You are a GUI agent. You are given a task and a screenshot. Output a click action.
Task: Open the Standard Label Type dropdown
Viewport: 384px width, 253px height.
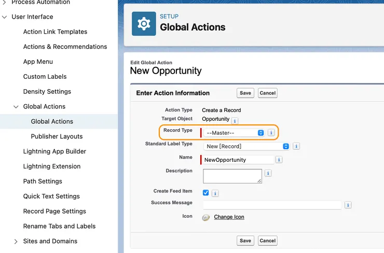[x=246, y=146]
